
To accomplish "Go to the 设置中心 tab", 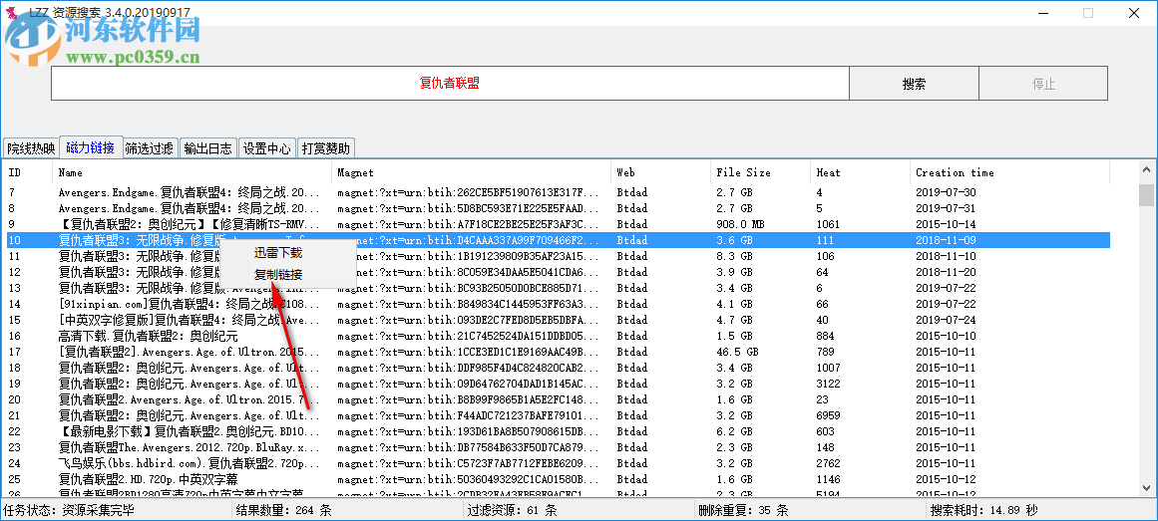I will tap(267, 148).
